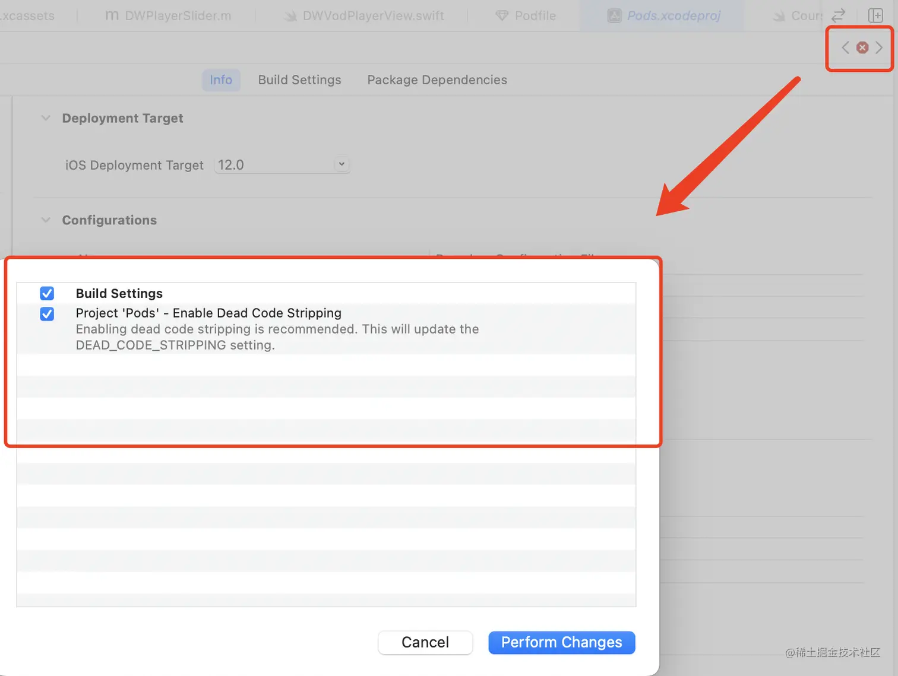
Task: Go to the previous issue
Action: coord(845,47)
